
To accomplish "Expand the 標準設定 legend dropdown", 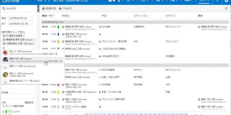I will (30, 103).
